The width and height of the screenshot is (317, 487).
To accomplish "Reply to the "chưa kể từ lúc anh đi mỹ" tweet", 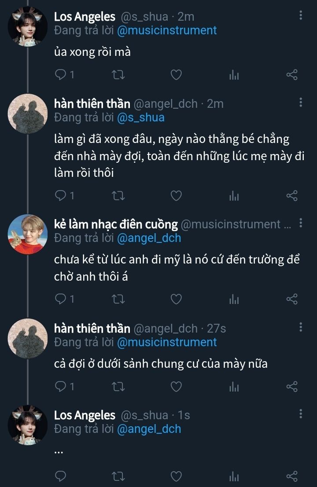I will coord(61,300).
